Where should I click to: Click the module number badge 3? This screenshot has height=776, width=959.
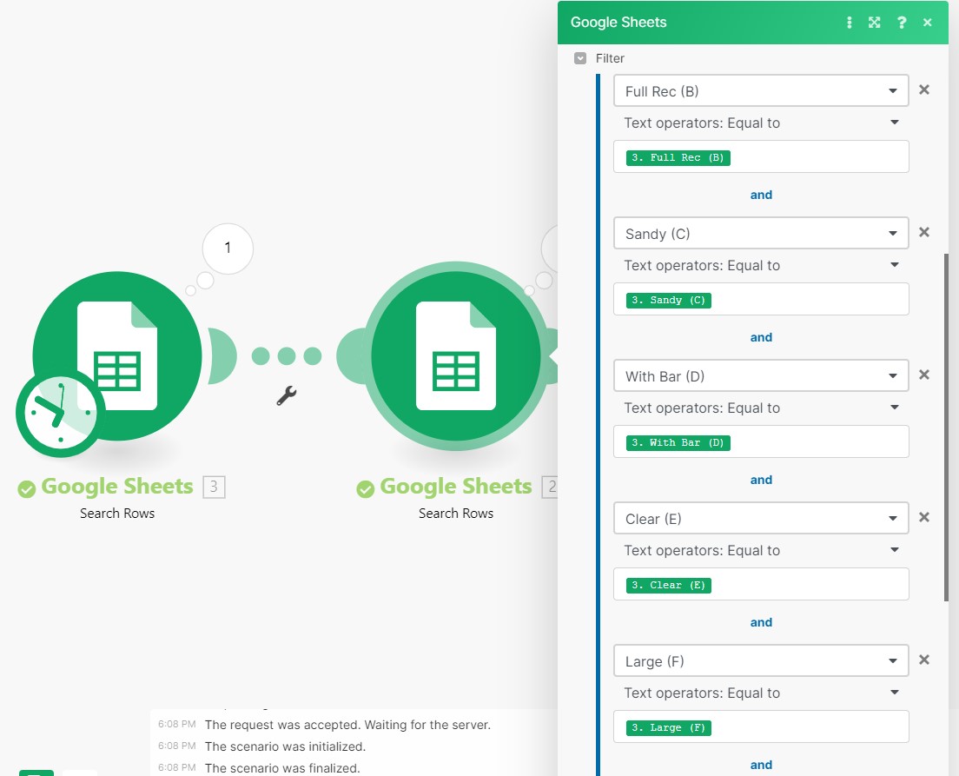pyautogui.click(x=214, y=487)
